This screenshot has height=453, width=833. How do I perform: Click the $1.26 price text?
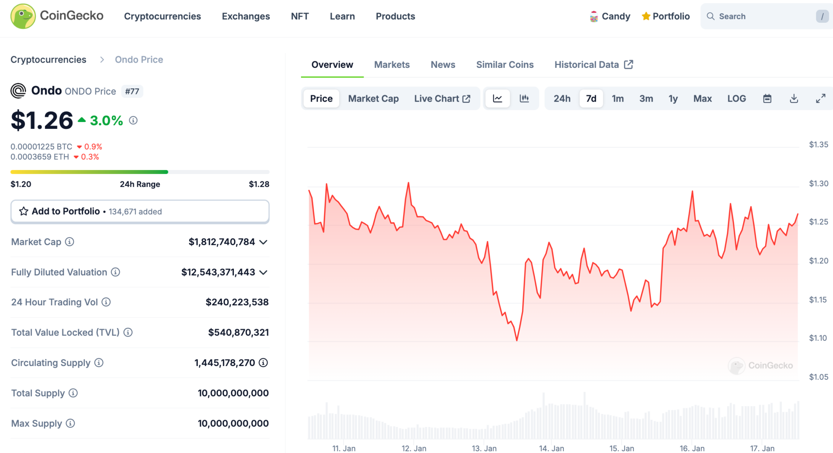click(42, 120)
